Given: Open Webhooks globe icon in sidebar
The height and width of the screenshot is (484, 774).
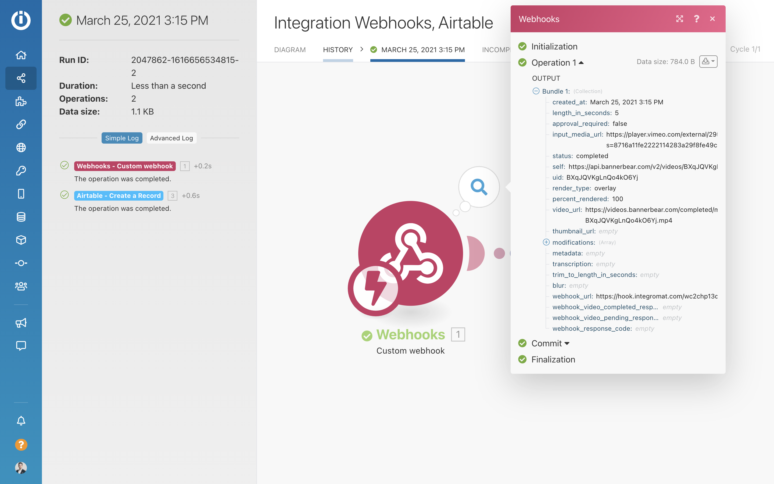Looking at the screenshot, I should [21, 147].
